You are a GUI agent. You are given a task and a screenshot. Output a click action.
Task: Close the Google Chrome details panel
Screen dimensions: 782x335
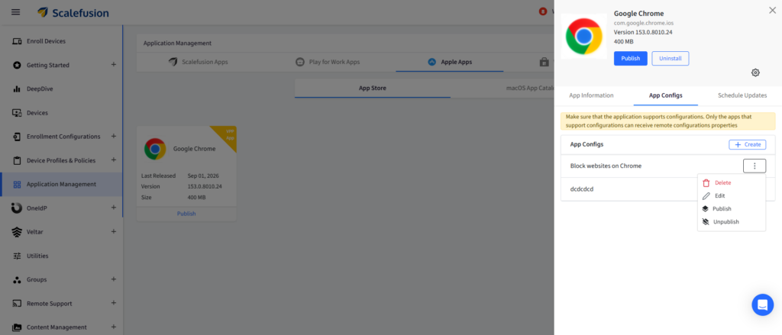pyautogui.click(x=773, y=10)
